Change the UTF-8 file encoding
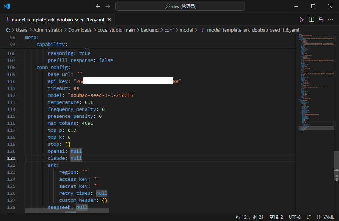This screenshot has width=339, height=221. (294, 217)
